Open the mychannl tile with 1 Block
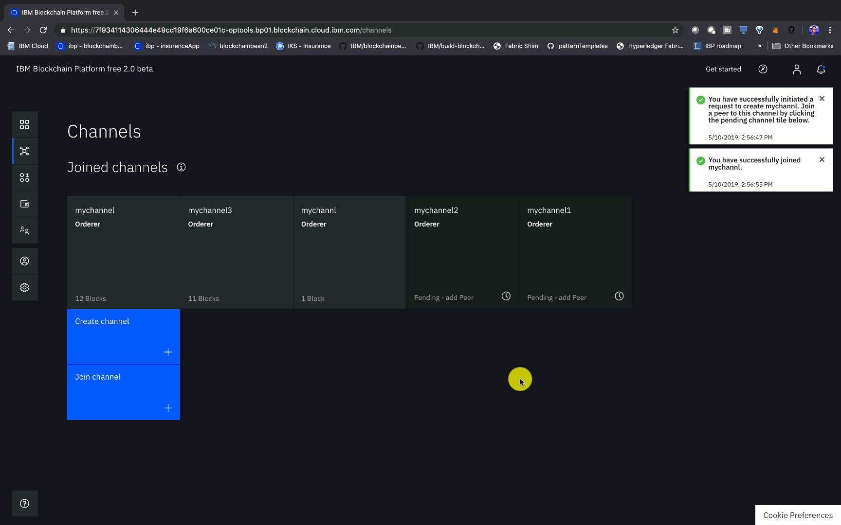The height and width of the screenshot is (525, 841). pyautogui.click(x=349, y=252)
